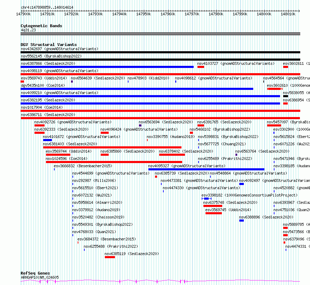Click nsv1024596 (Coe2014) label
310x285 pixels.
pos(67,159)
